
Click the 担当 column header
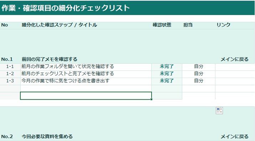tap(188, 25)
